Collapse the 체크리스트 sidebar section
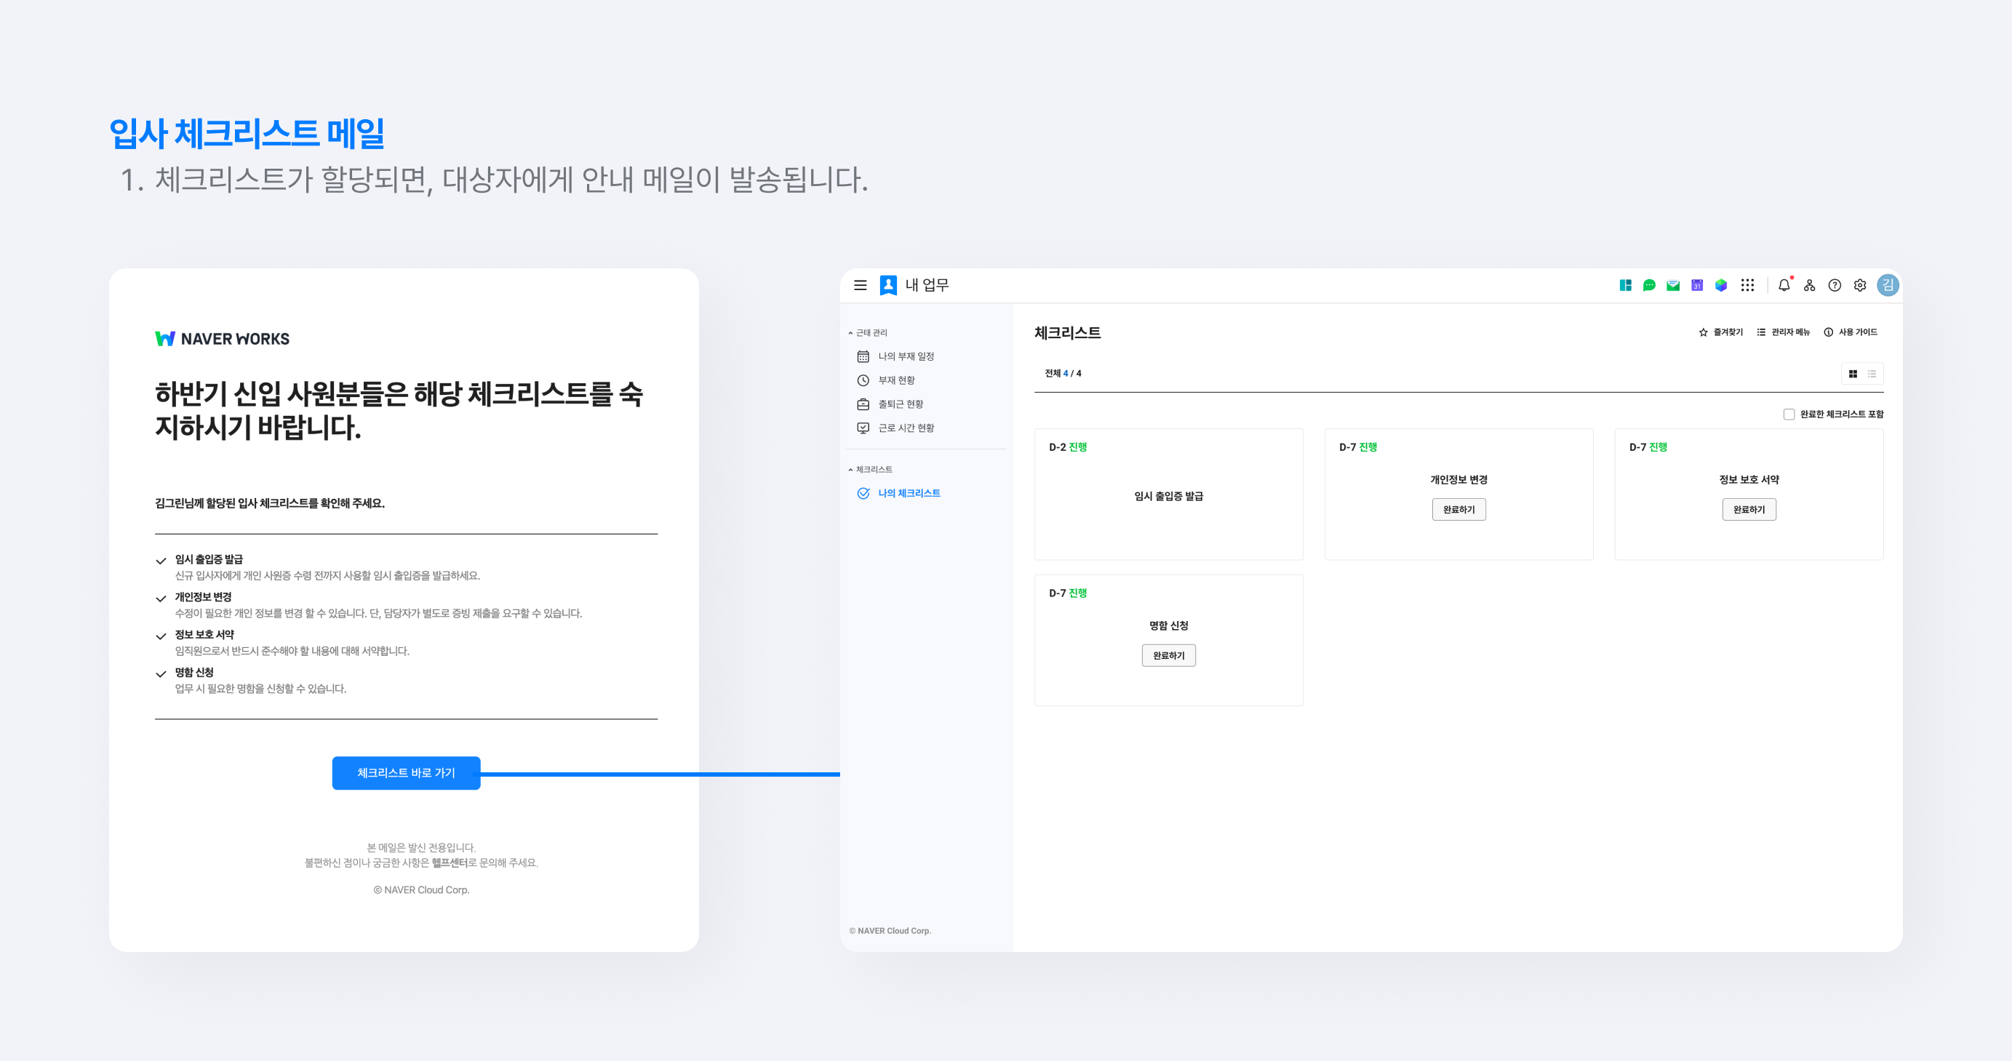Screen dimensions: 2012x1061 (x=850, y=469)
